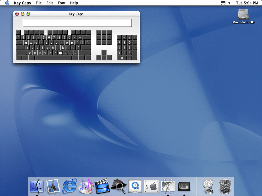This screenshot has height=196, width=262.
Task: Open the Edit menu
Action: pos(50,3)
